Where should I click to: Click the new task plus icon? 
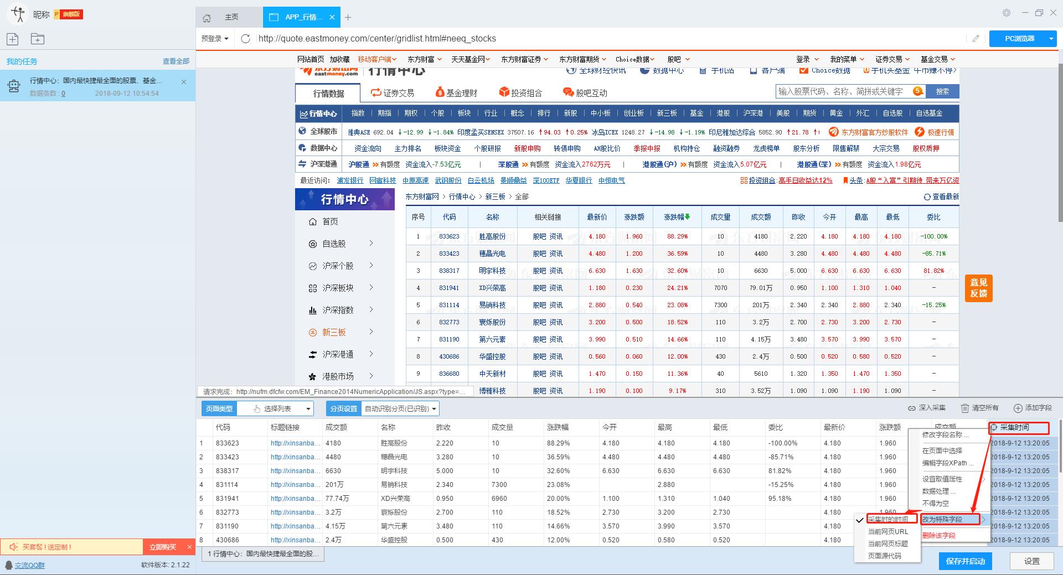13,39
